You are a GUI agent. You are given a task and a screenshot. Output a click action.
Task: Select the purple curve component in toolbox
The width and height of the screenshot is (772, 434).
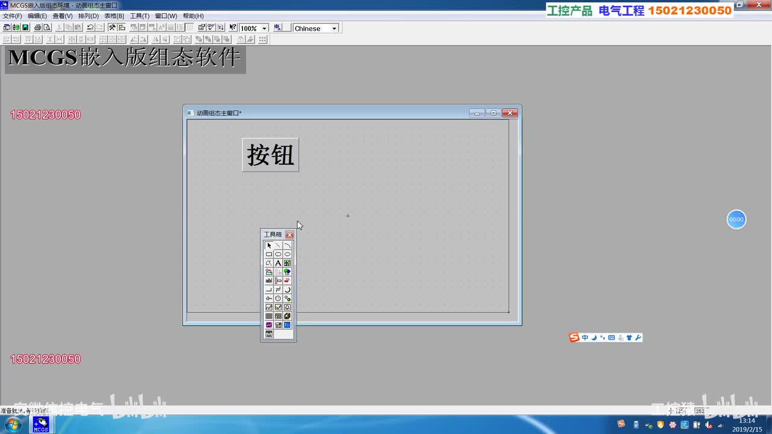coord(269,325)
